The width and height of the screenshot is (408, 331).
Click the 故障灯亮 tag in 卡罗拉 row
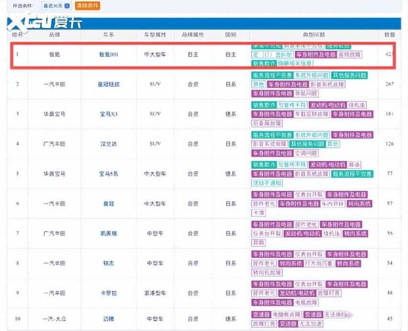click(329, 293)
